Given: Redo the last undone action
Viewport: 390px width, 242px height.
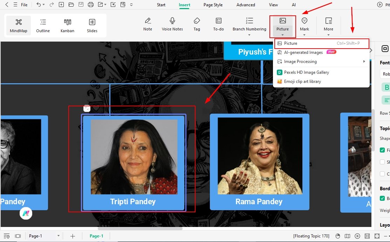Looking at the screenshot, I should 52,5.
